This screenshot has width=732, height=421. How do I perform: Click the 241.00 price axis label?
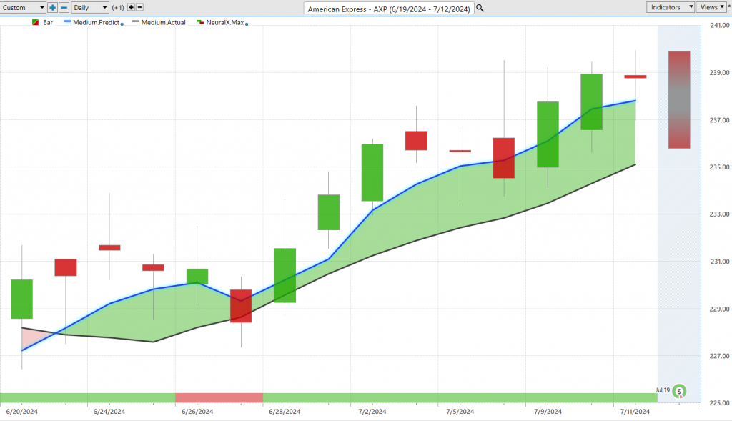coord(719,25)
